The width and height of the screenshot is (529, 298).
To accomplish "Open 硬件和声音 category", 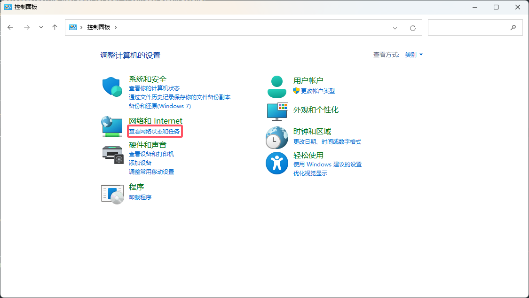I will point(148,145).
